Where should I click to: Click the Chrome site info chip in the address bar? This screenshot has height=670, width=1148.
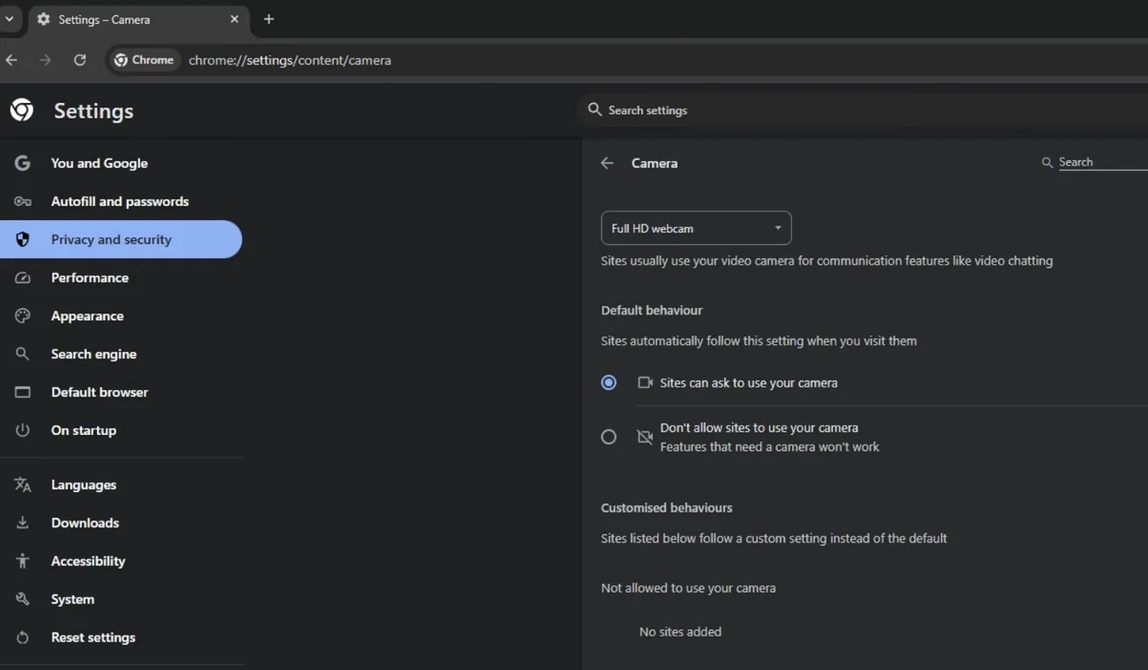pyautogui.click(x=144, y=60)
